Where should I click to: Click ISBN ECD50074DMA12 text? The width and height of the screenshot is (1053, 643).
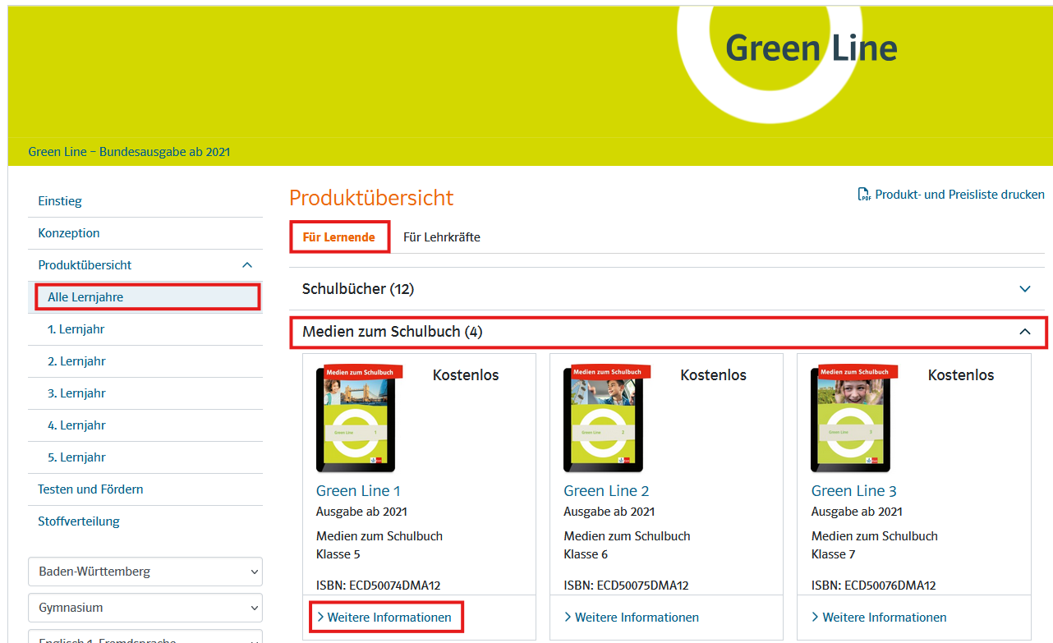[379, 586]
